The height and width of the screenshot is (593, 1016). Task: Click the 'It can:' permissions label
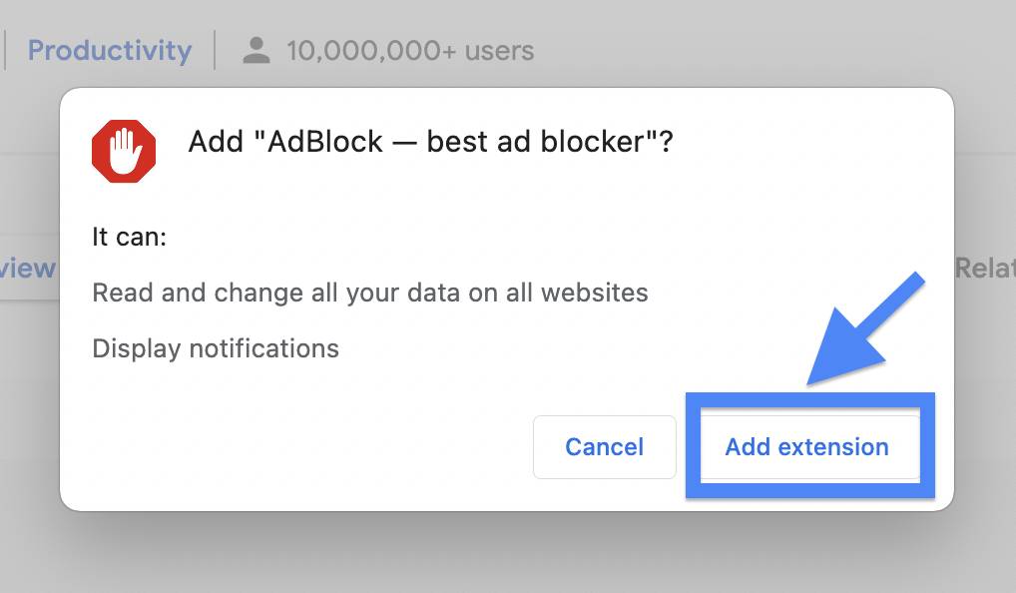pos(129,237)
